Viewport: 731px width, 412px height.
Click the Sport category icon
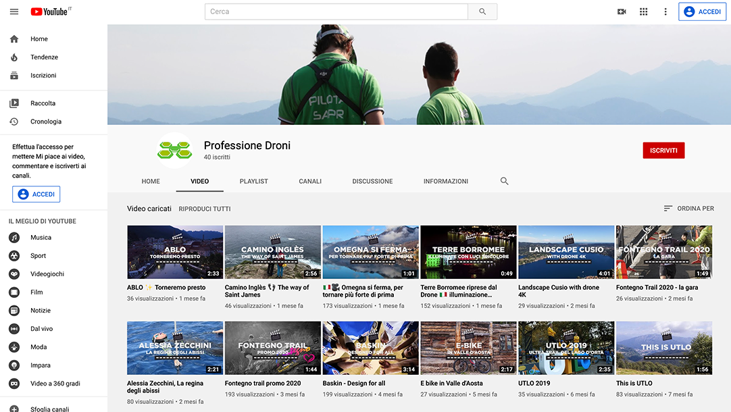14,255
